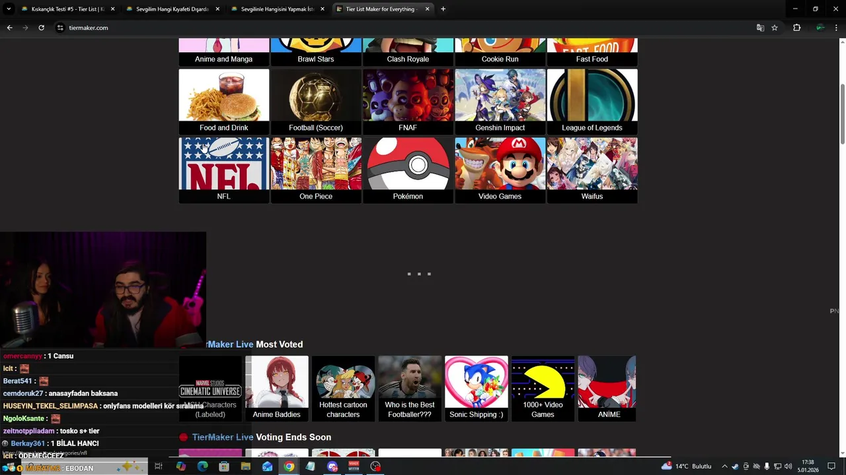
Task: Open Google Chrome from the taskbar
Action: [289, 466]
